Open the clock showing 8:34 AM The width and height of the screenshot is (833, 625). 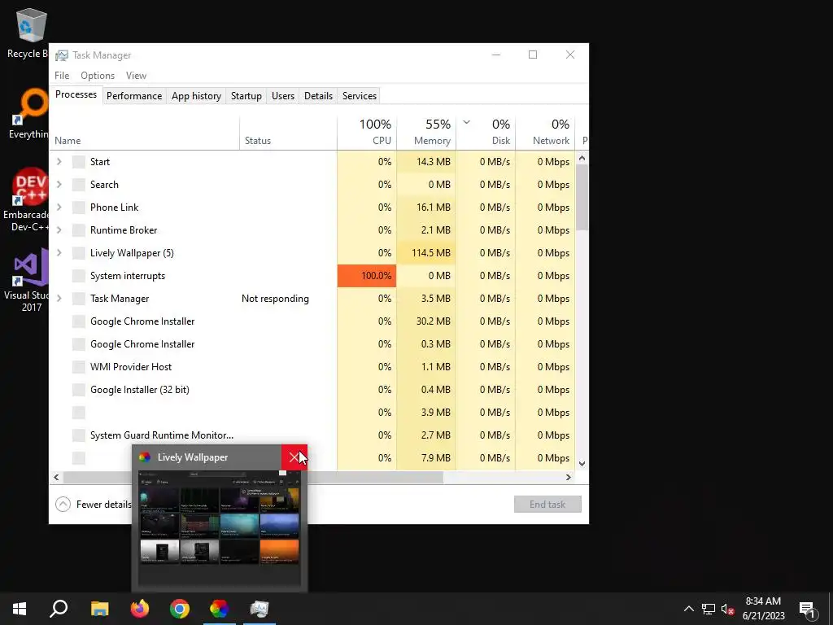pyautogui.click(x=763, y=609)
